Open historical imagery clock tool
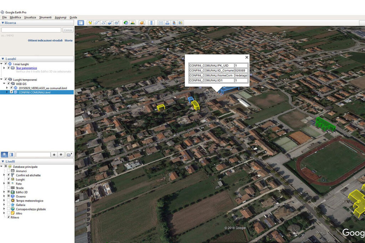 click(126, 23)
